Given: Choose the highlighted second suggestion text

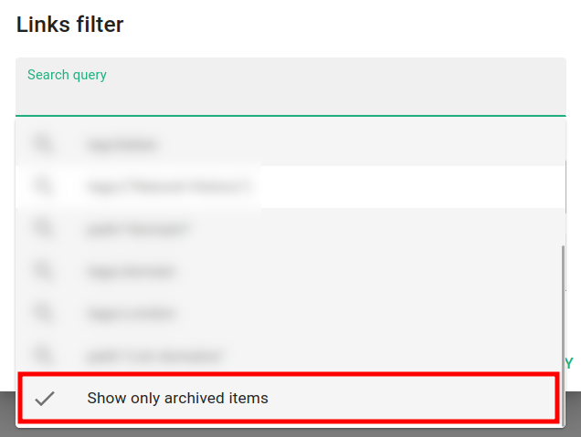Looking at the screenshot, I should click(x=167, y=186).
